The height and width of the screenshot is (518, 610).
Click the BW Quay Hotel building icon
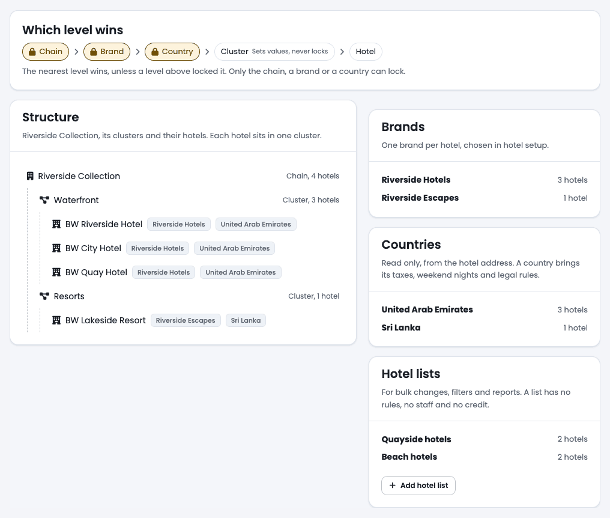point(56,272)
